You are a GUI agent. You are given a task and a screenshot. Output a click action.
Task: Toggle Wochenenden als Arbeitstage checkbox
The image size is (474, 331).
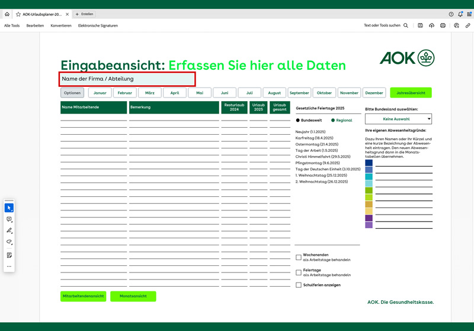(x=299, y=257)
